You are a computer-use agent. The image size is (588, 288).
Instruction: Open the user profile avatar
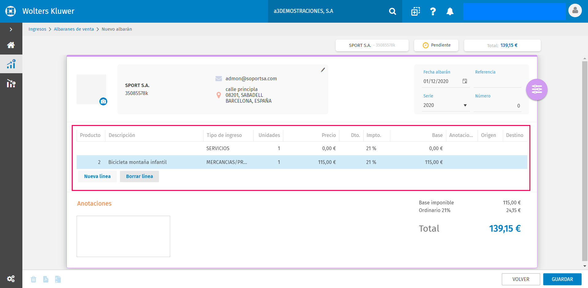575,11
